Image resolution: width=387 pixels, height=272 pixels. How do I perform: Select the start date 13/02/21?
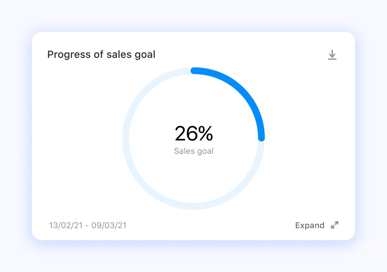[64, 225]
